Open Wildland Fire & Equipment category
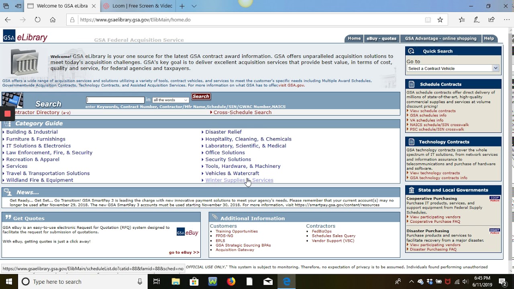 (x=40, y=180)
